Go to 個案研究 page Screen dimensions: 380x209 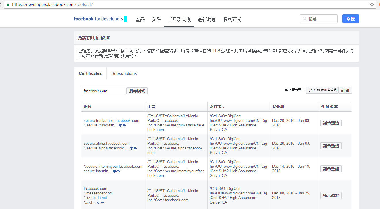tap(232, 19)
